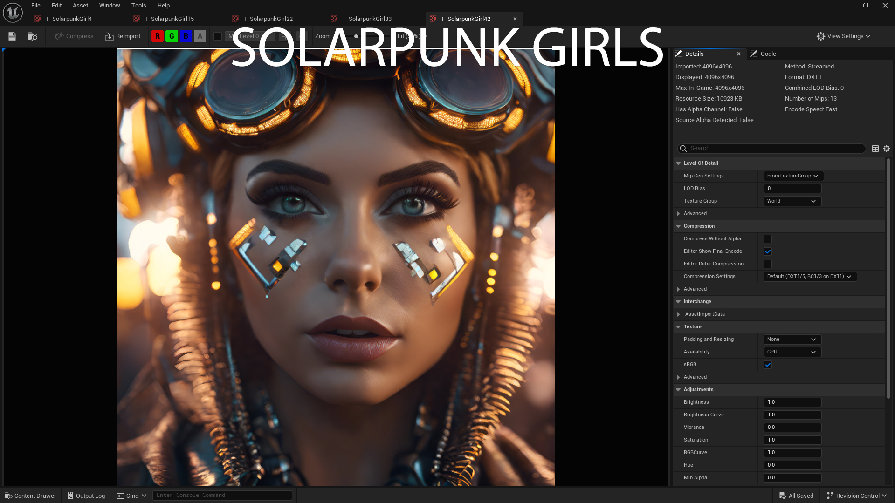
Task: Enable Compress Without Alpha checkbox
Action: 768,239
